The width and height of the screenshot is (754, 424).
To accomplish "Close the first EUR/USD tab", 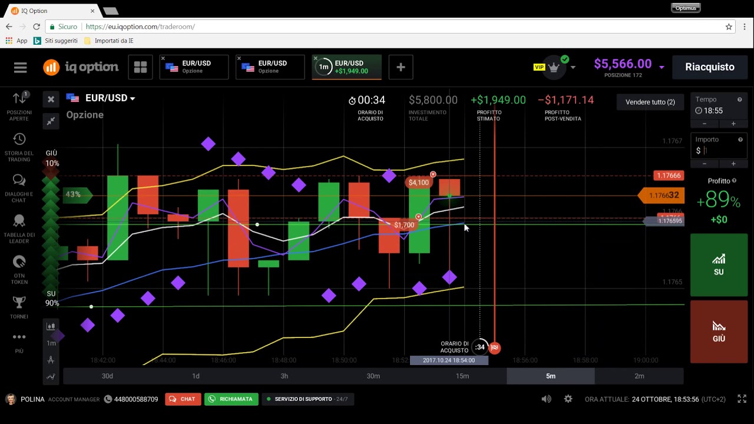I will 163,59.
